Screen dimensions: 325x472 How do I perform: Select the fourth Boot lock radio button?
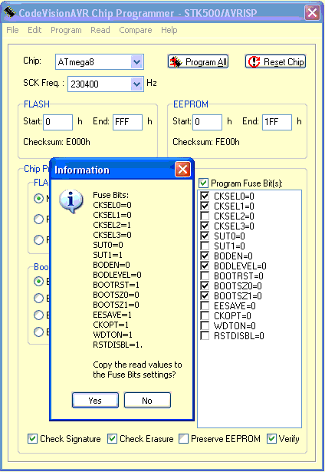[x=38, y=332]
